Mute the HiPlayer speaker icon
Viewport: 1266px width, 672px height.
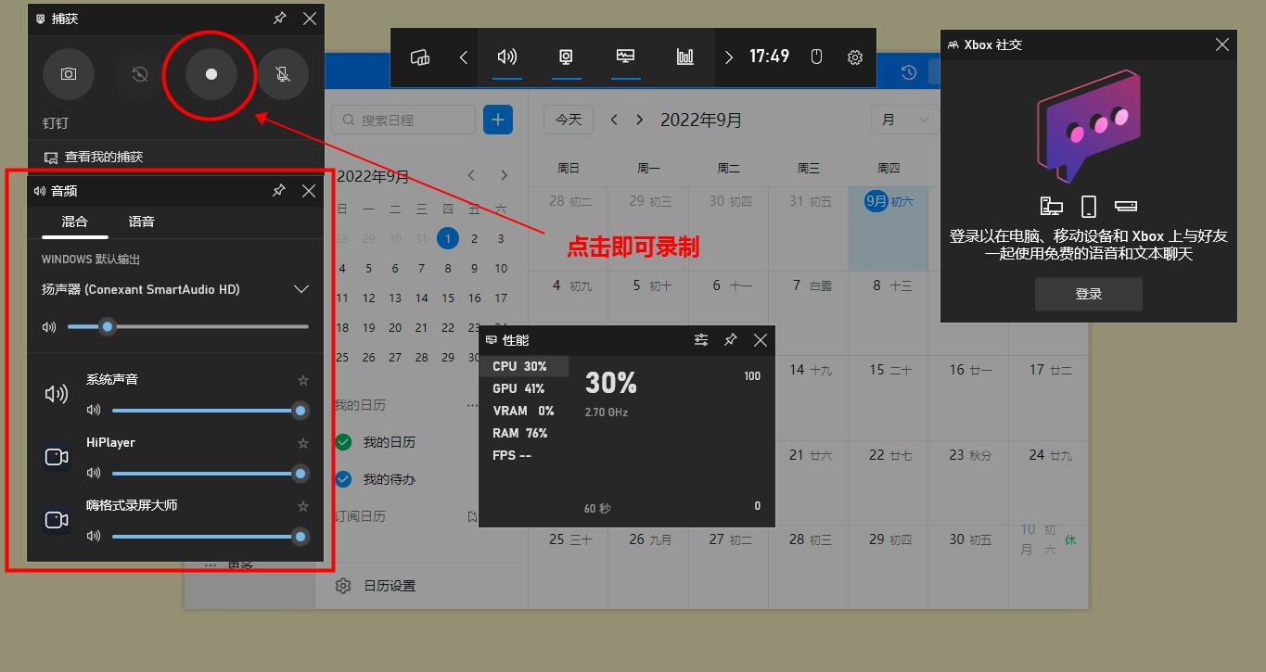93,474
